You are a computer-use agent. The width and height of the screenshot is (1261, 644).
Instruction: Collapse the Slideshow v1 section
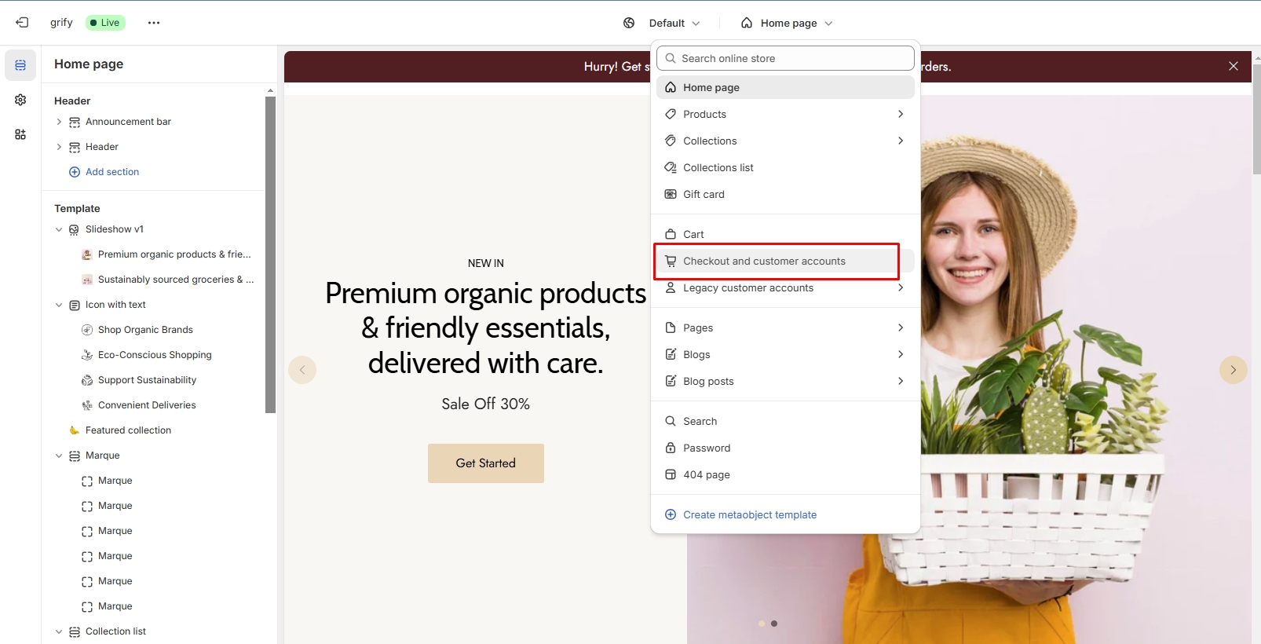[59, 229]
